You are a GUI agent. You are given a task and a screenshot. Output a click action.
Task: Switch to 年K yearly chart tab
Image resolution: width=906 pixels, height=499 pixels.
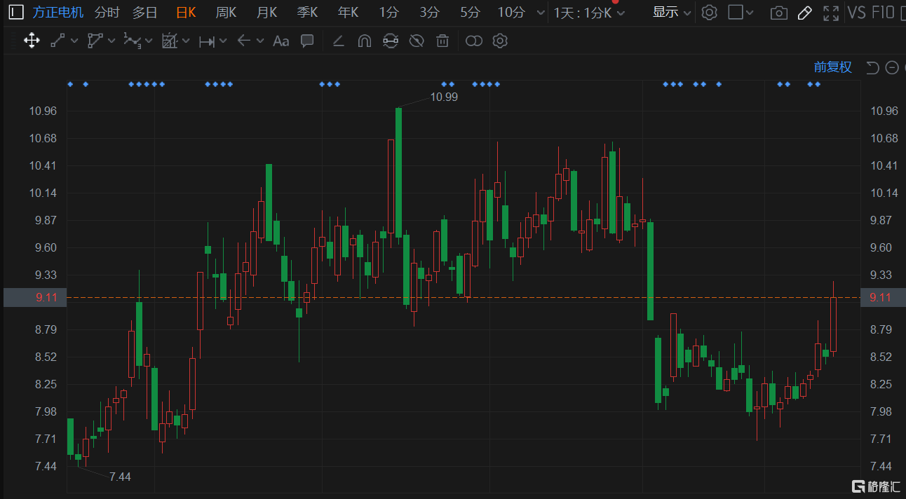[348, 12]
